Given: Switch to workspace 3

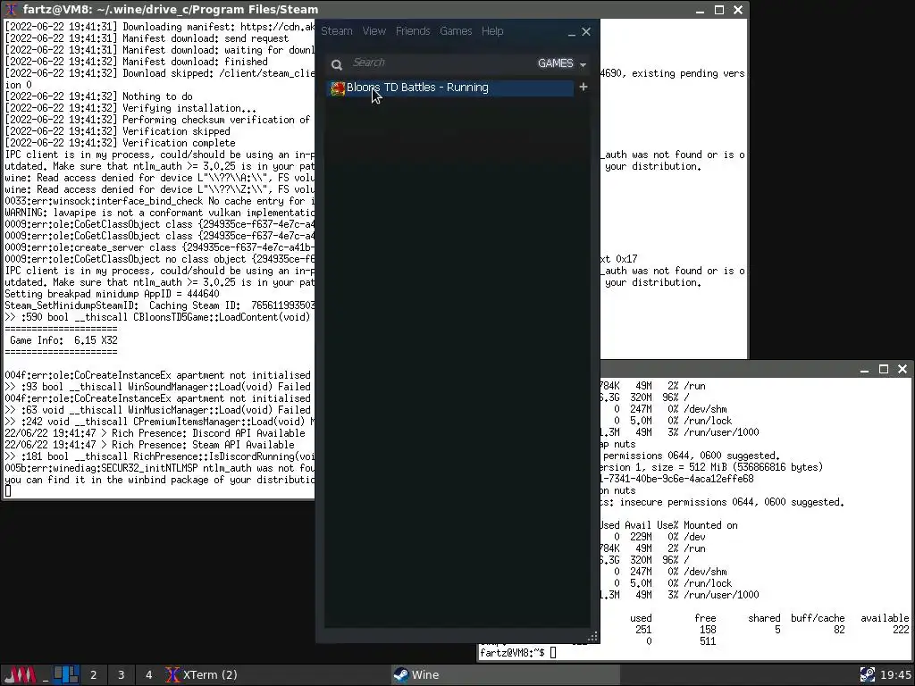Looking at the screenshot, I should (x=122, y=675).
